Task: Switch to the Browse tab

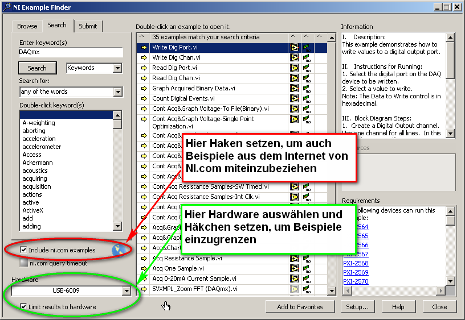Action: 27,26
